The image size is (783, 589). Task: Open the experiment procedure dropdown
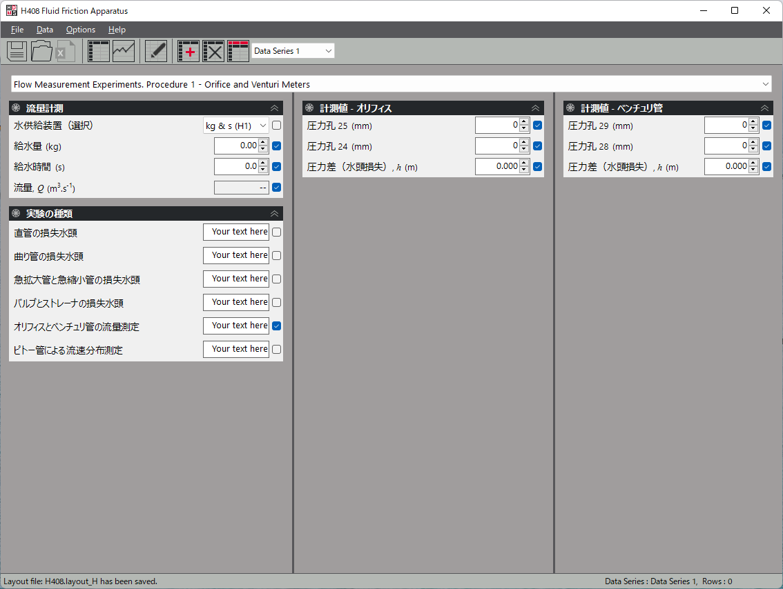tap(391, 83)
